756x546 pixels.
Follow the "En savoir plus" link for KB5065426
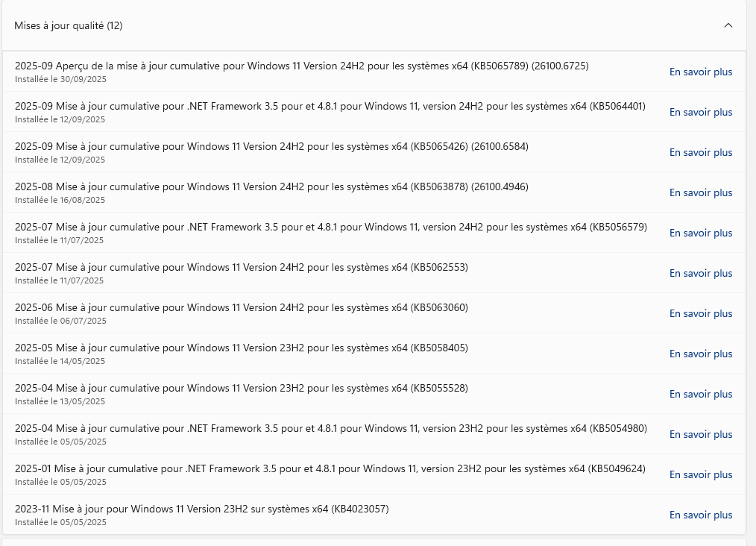(701, 153)
